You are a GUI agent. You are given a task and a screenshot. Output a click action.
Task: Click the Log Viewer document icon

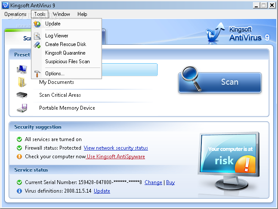[37, 36]
